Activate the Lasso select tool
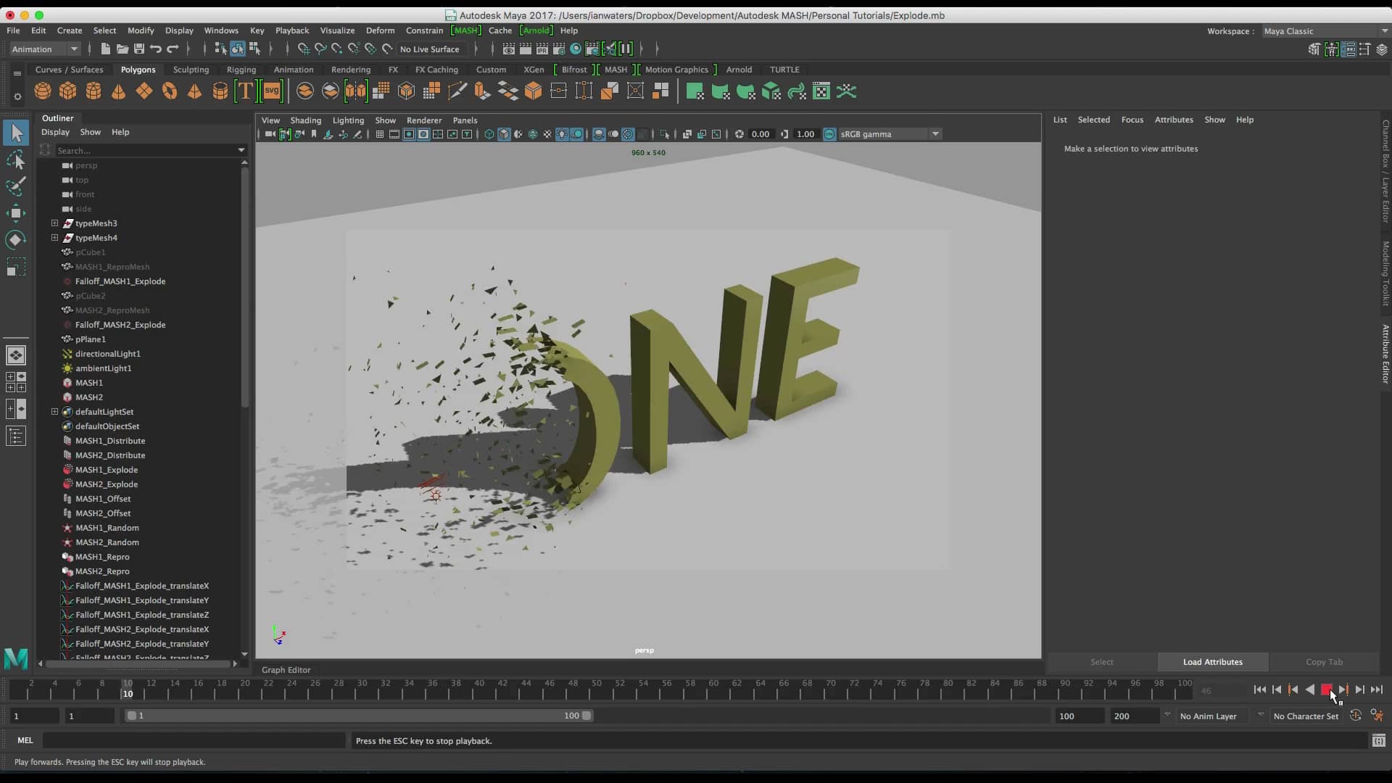 pos(16,159)
